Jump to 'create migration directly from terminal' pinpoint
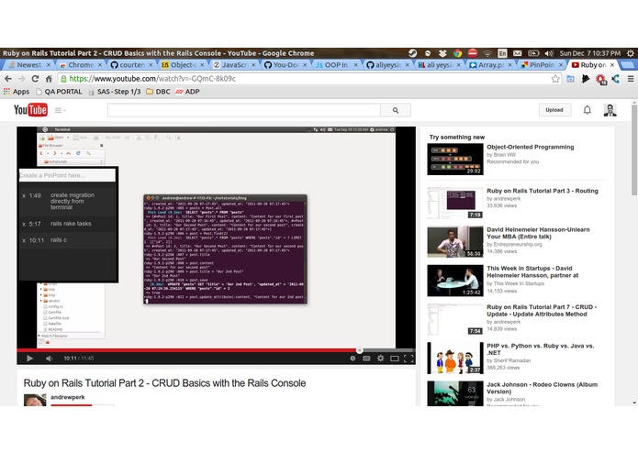 (x=72, y=201)
